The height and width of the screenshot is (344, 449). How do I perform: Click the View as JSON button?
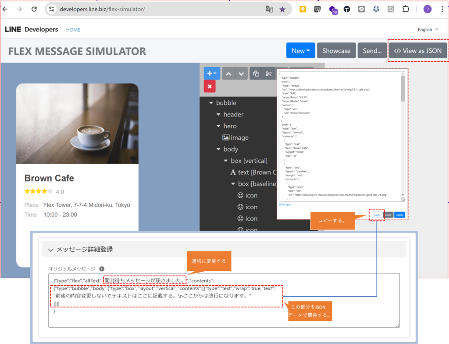click(418, 51)
